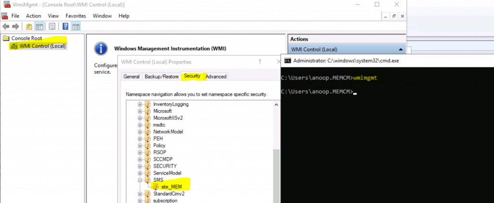494x203 pixels.
Task: Select the Security tab
Action: coord(192,76)
